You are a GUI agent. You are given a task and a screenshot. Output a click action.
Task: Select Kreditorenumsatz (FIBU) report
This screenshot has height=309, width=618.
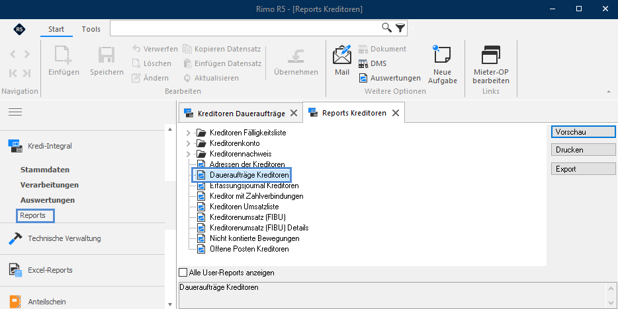coord(247,217)
